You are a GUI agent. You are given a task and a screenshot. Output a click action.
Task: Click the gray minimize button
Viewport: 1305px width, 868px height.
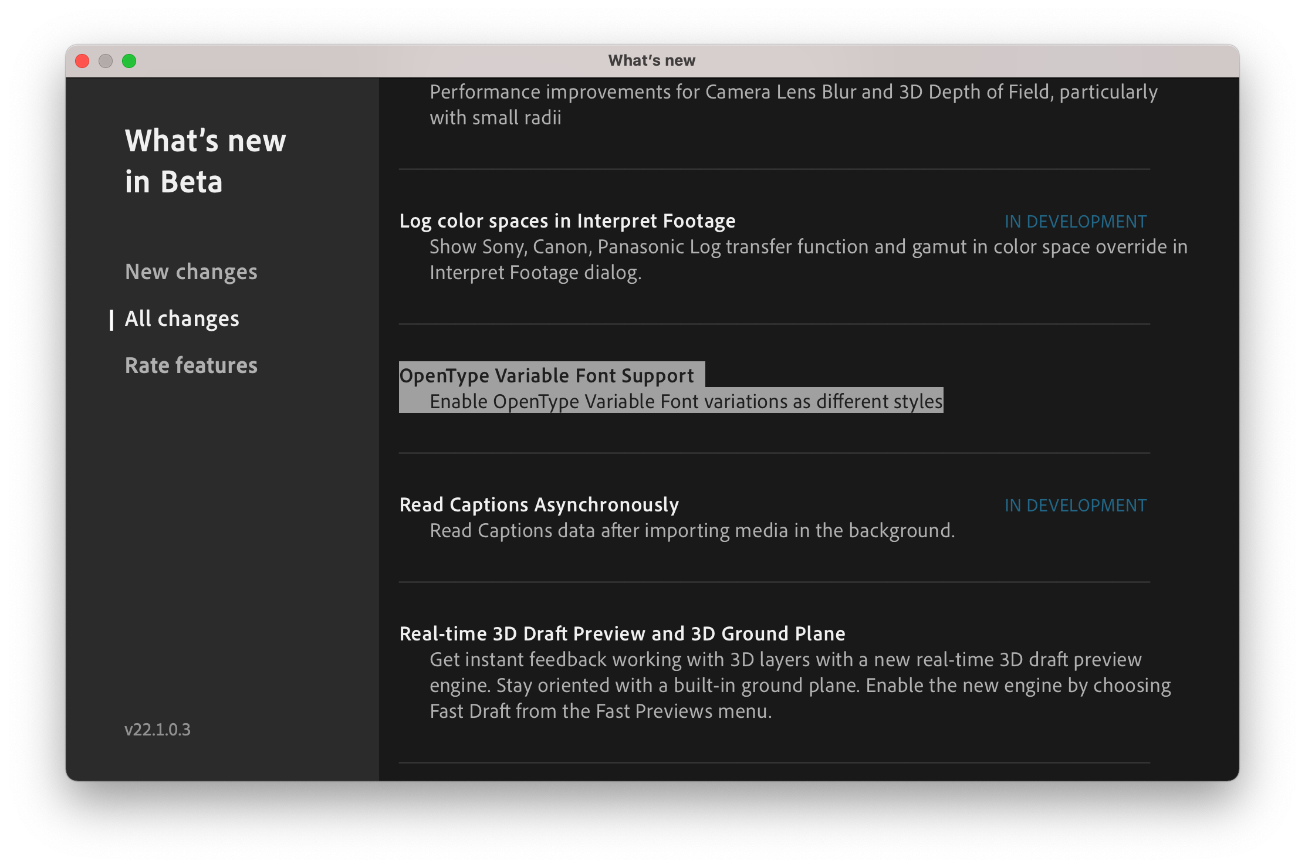[x=106, y=60]
